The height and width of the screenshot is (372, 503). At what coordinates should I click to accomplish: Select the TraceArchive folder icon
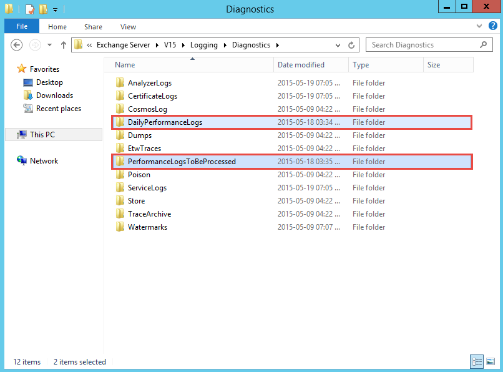(x=120, y=213)
